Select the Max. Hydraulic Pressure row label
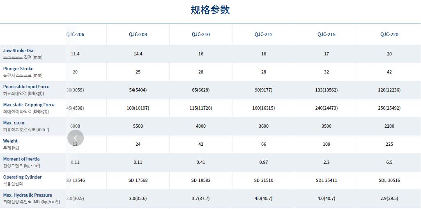The height and width of the screenshot is (209, 421). coord(28,195)
